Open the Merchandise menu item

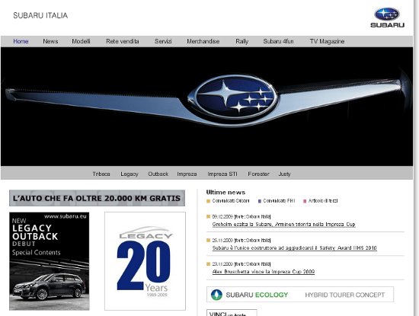click(x=203, y=41)
